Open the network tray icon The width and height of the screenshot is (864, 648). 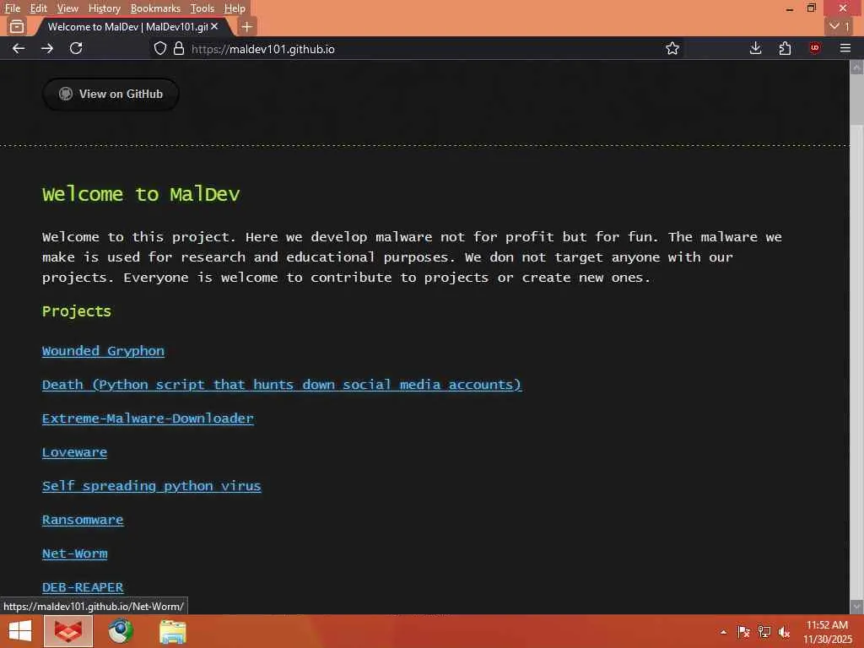(764, 632)
